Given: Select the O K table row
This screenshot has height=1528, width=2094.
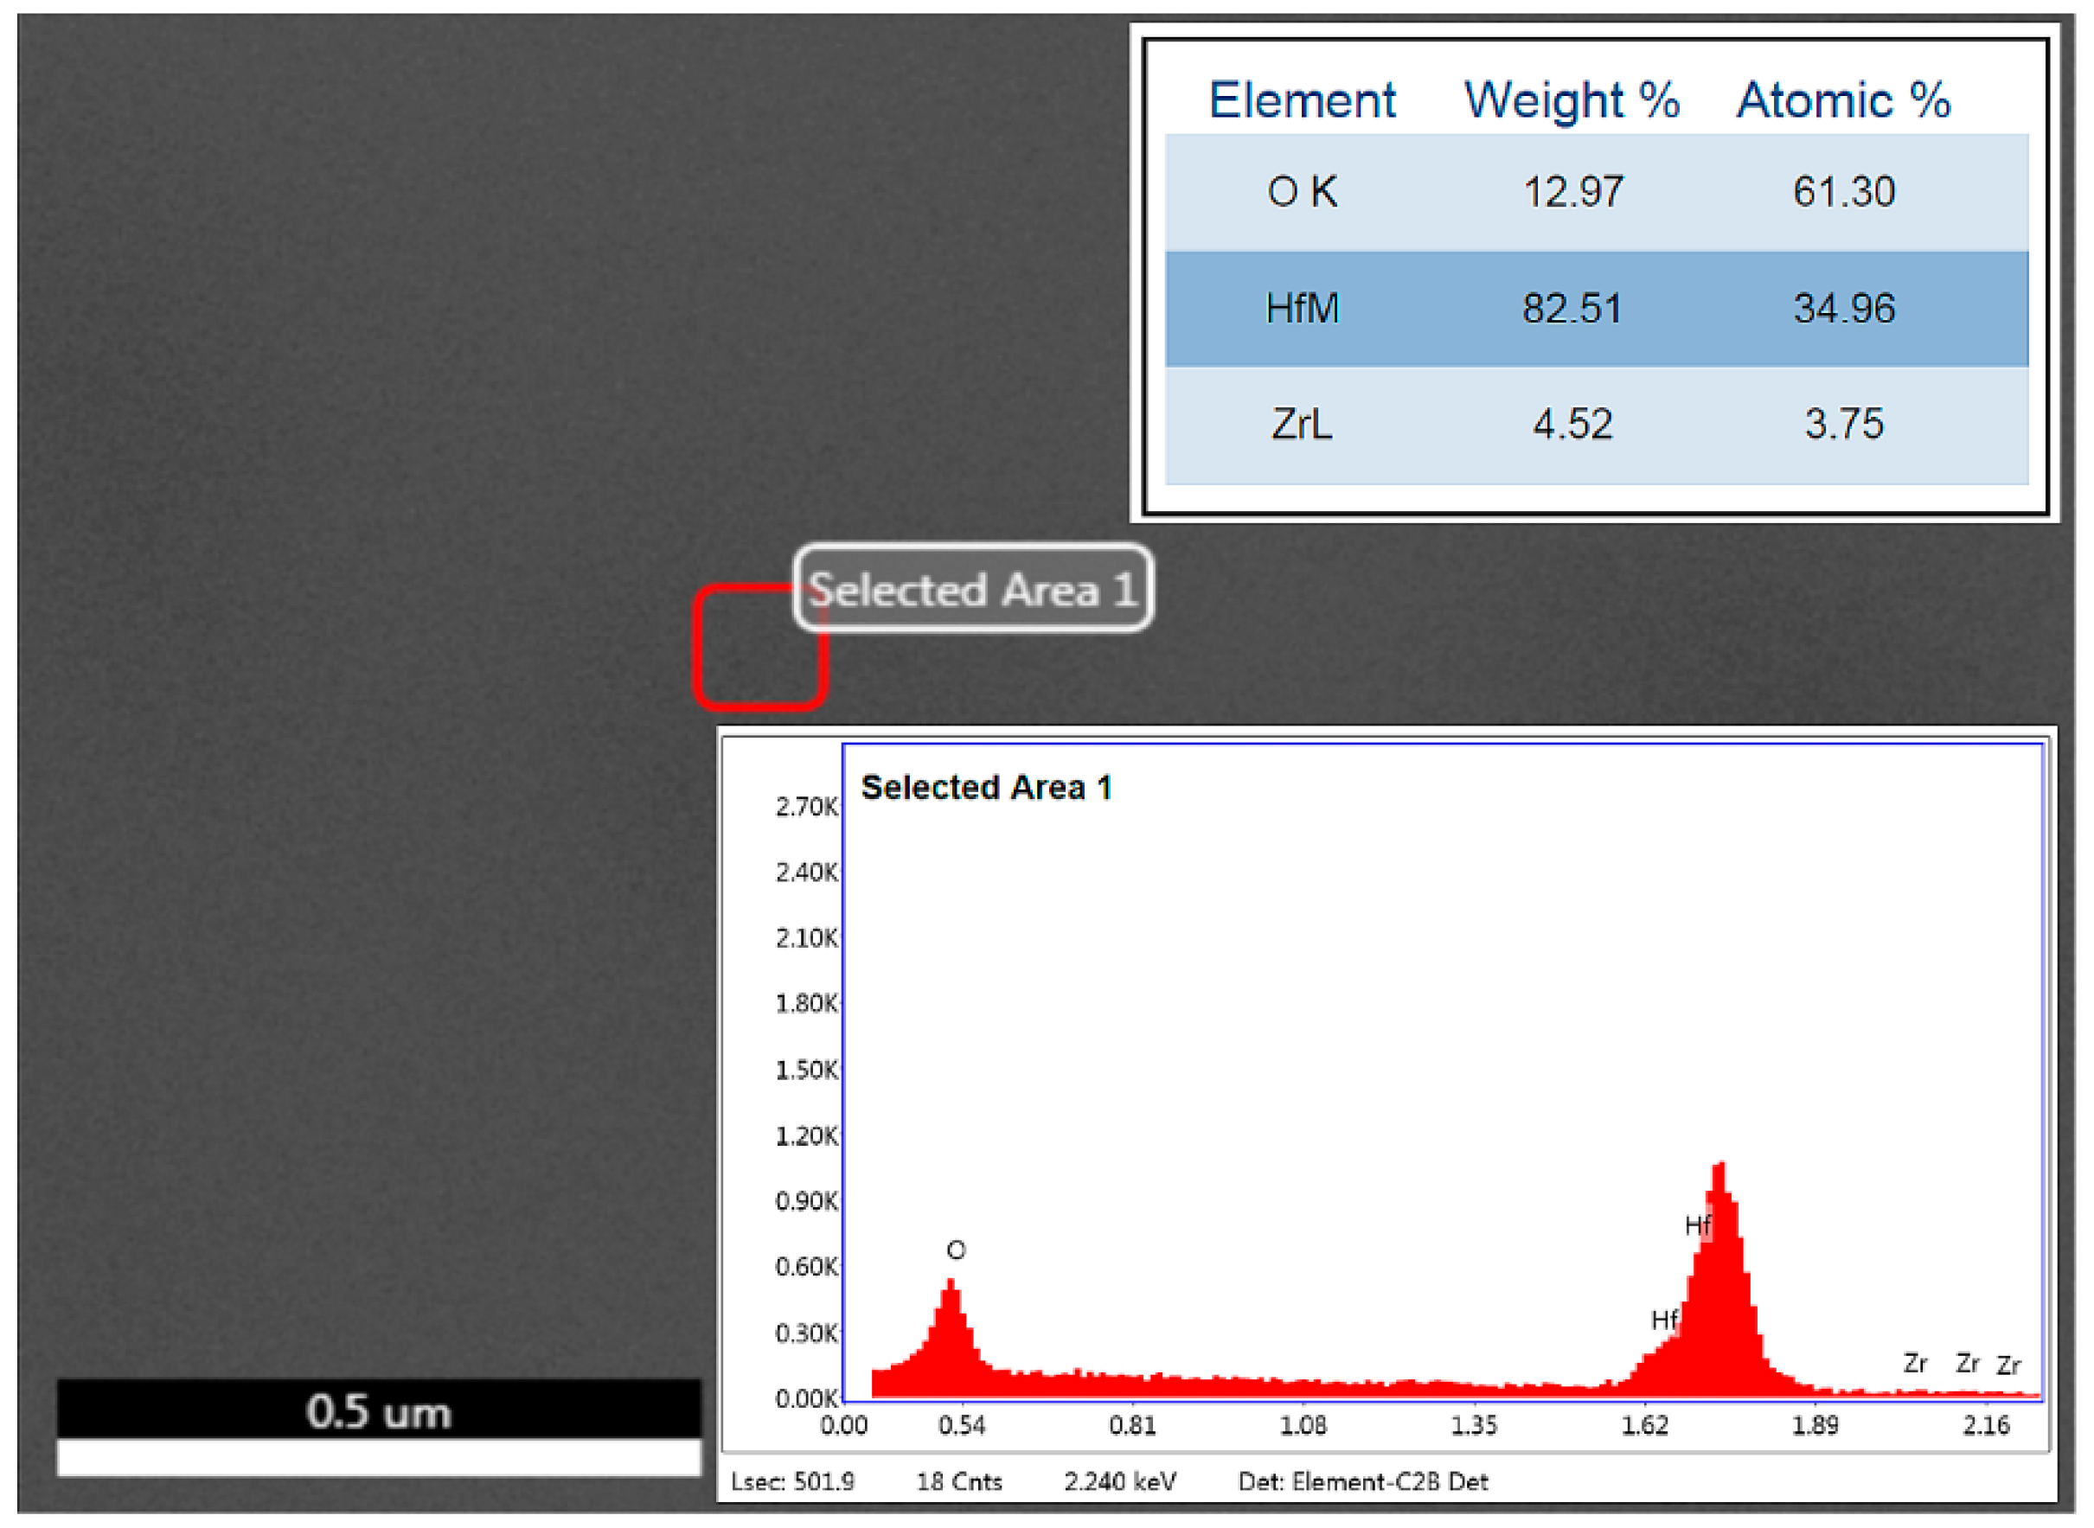Looking at the screenshot, I should [1302, 192].
